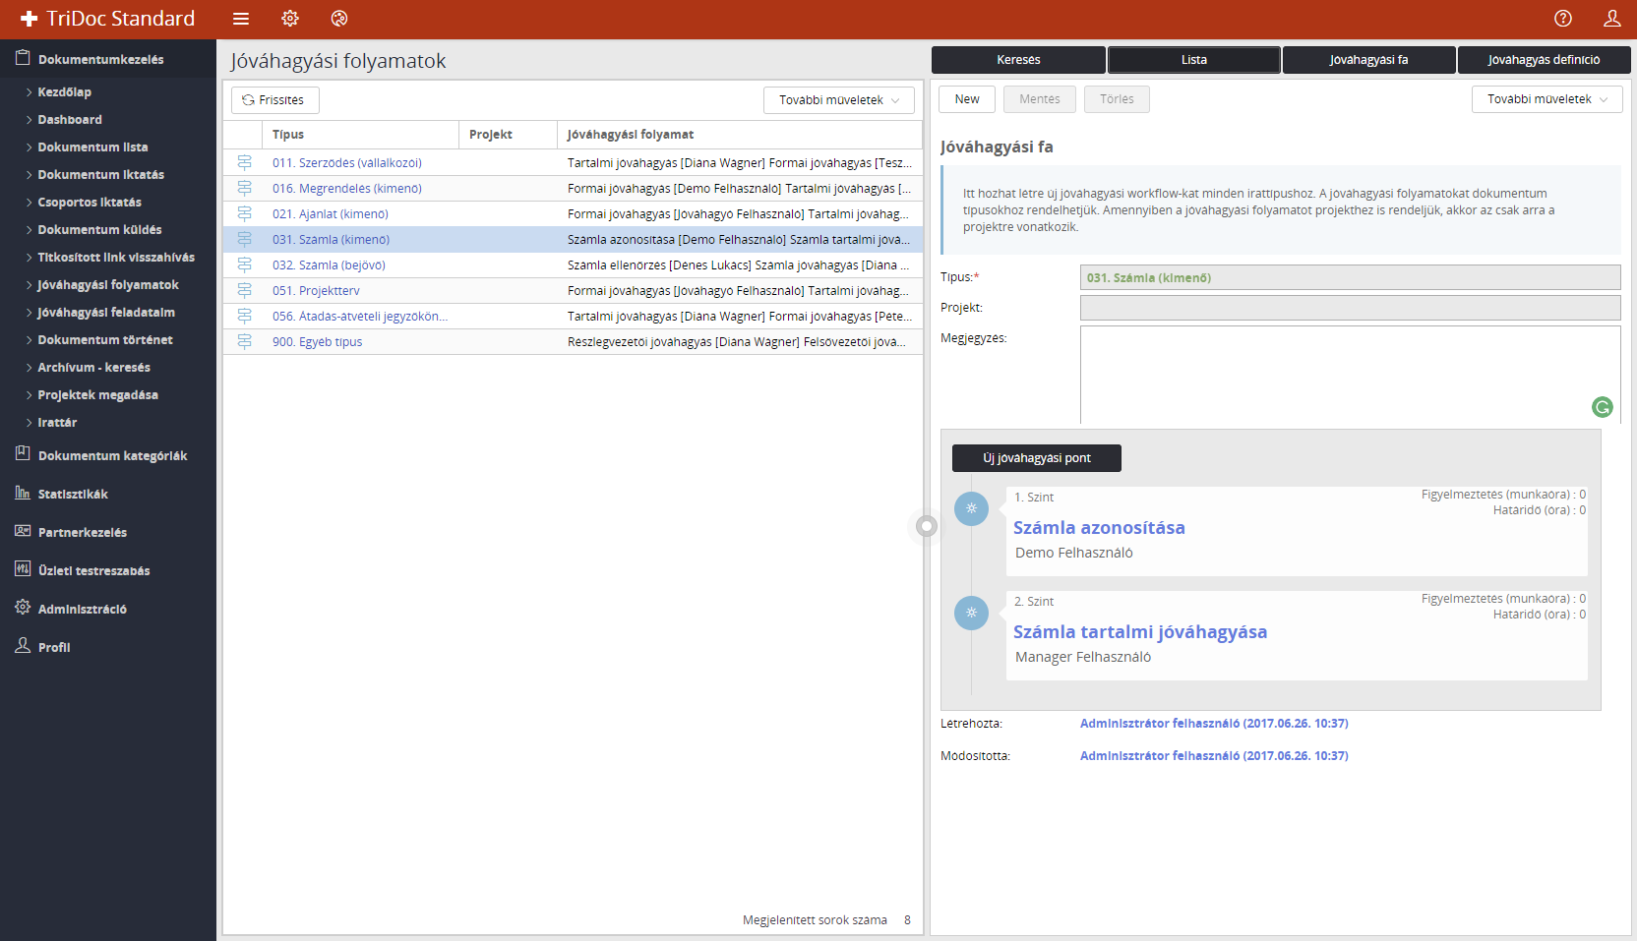This screenshot has width=1637, height=941.
Task: Select the 900. Egyéb típus row link
Action: pyautogui.click(x=317, y=342)
